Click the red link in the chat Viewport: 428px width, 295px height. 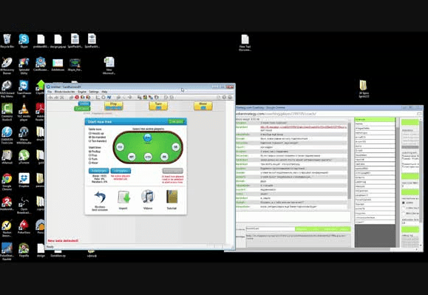(x=303, y=127)
